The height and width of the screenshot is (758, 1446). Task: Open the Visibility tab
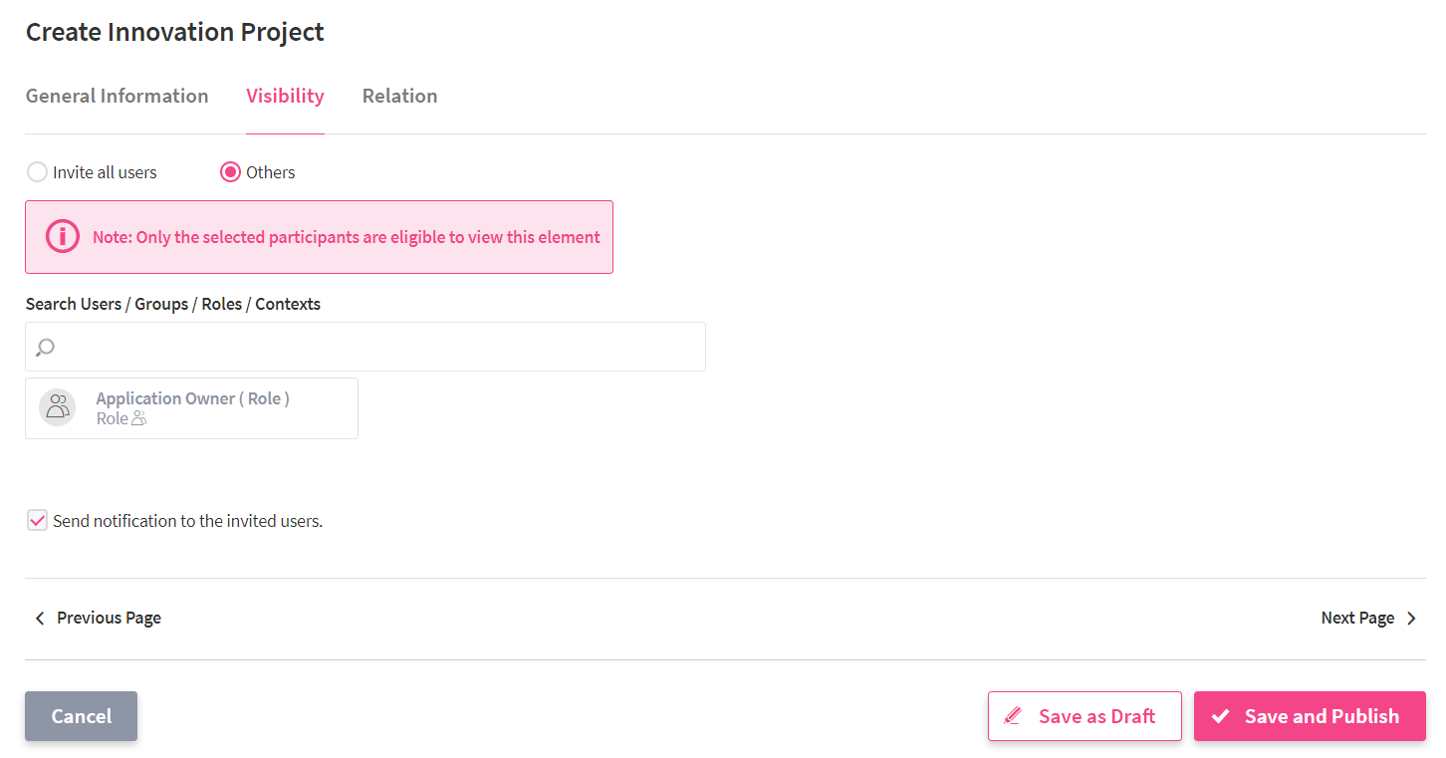tap(285, 97)
